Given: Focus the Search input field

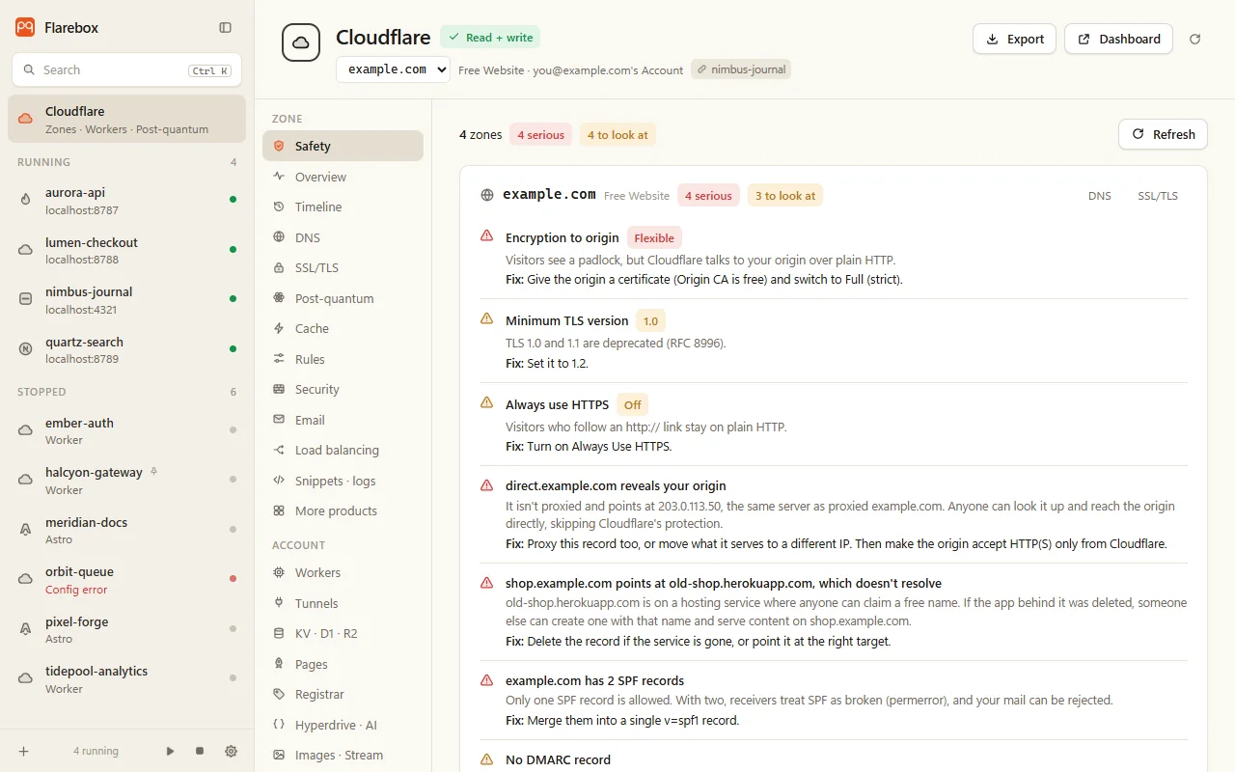Looking at the screenshot, I should click(x=126, y=69).
